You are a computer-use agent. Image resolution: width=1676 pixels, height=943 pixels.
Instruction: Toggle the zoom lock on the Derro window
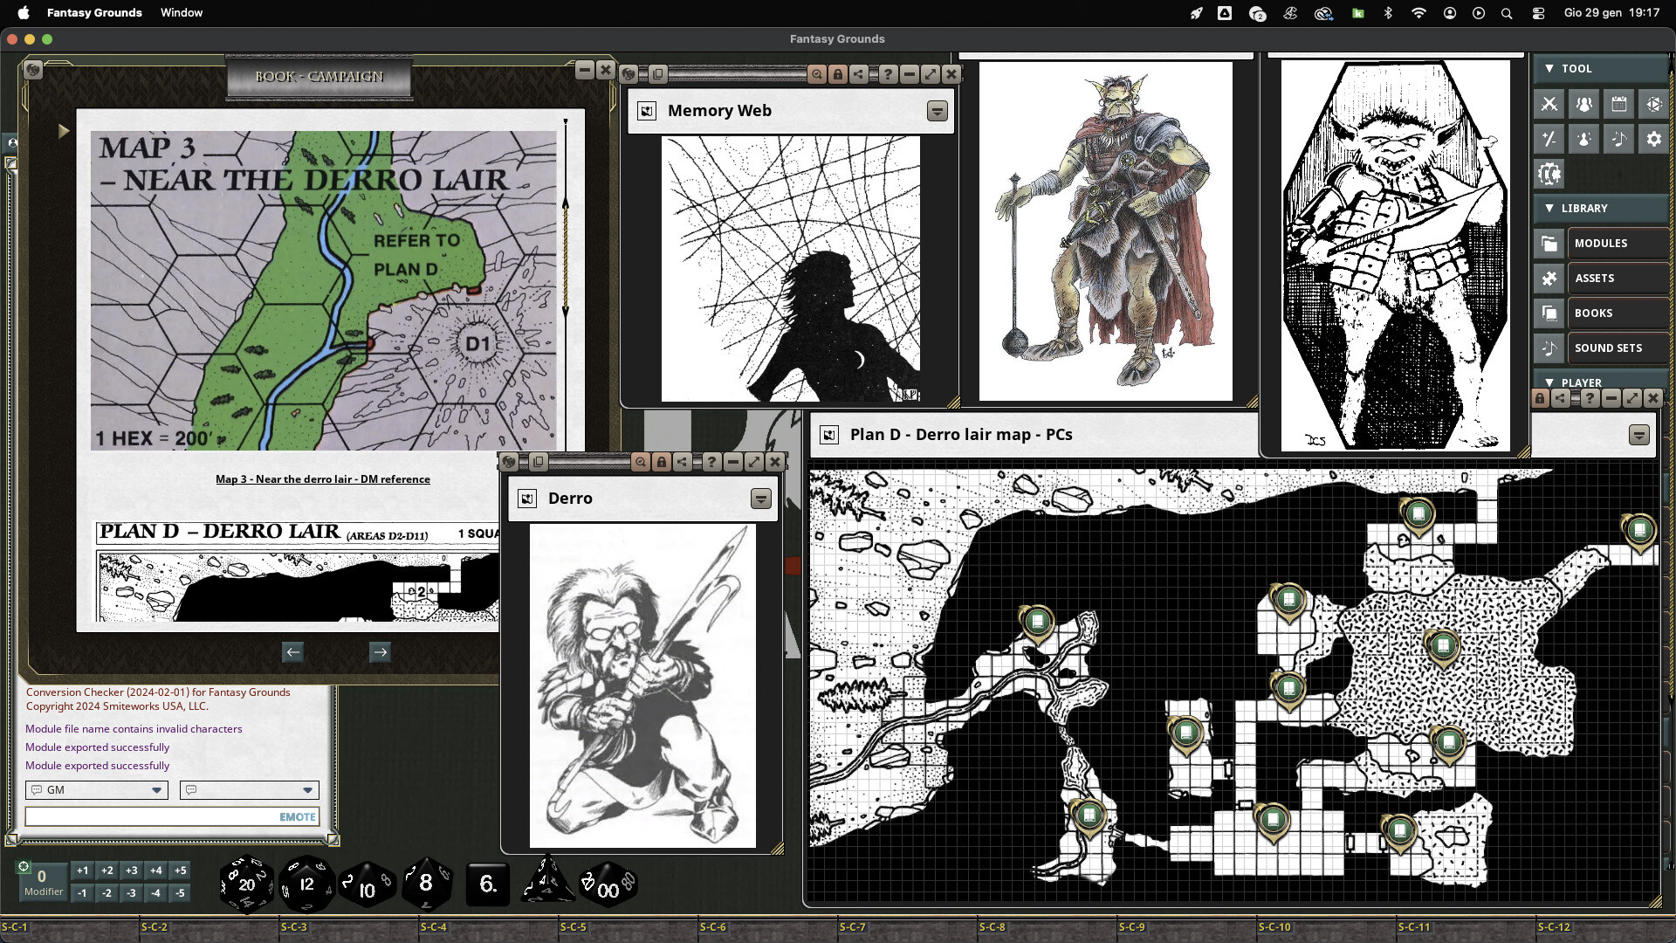[641, 462]
